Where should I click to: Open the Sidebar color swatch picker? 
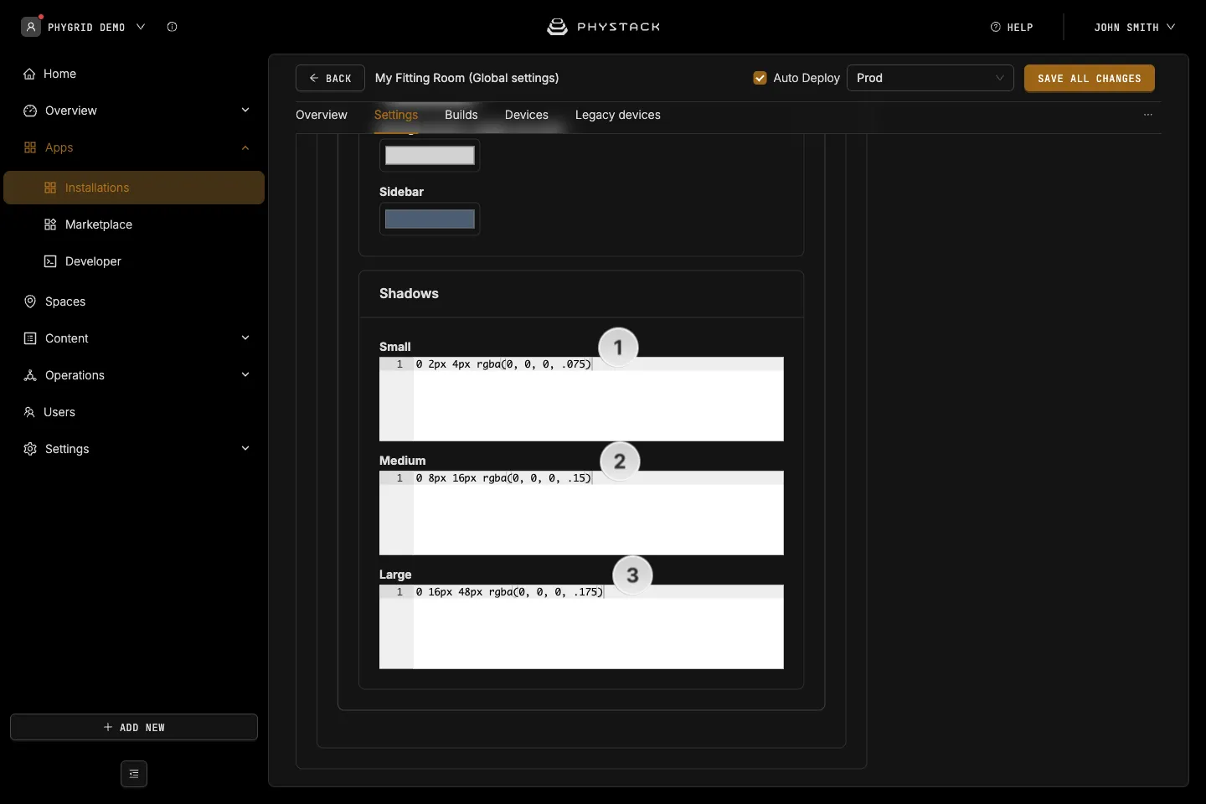[x=430, y=219]
